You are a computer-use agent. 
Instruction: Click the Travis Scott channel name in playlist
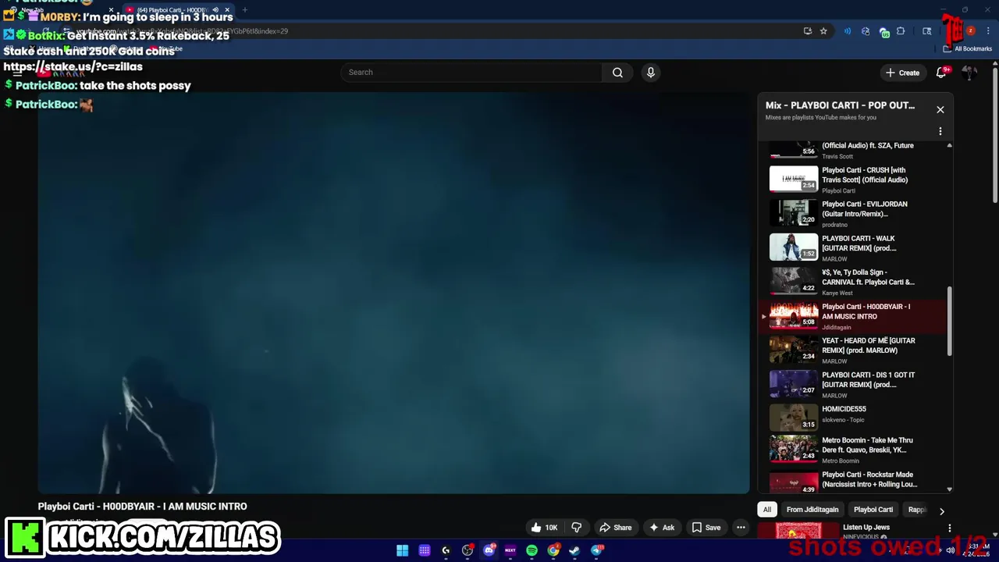click(x=837, y=156)
